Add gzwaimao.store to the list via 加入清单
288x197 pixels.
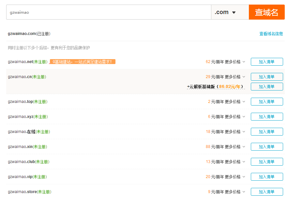(x=266, y=192)
